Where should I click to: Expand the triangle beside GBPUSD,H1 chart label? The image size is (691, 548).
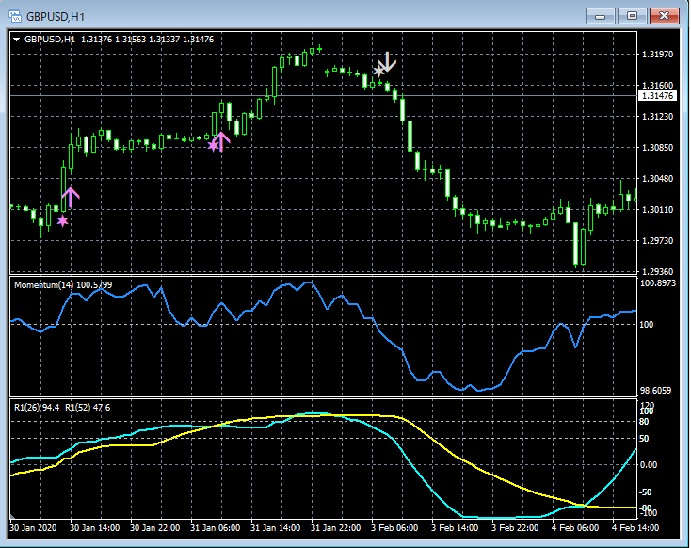pyautogui.click(x=17, y=39)
